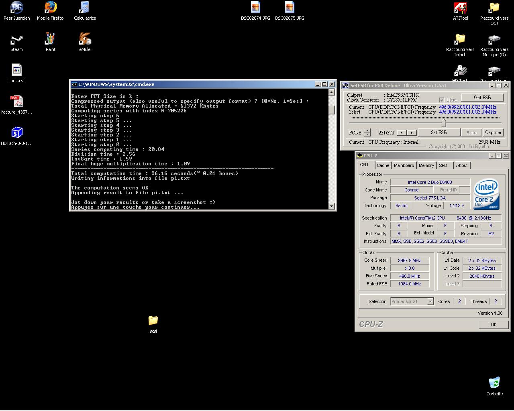
Task: Click the Revision B2 field
Action: click(491, 234)
